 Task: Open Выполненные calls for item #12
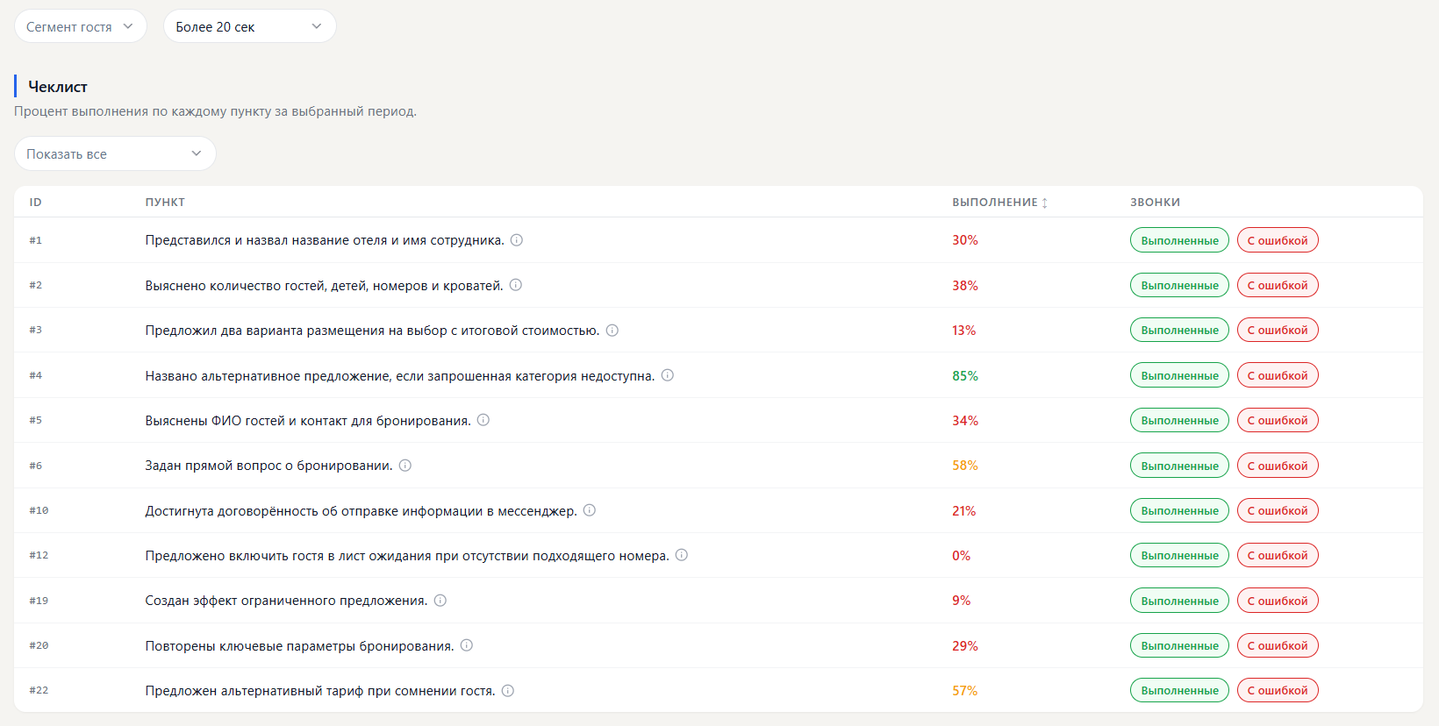tap(1179, 555)
